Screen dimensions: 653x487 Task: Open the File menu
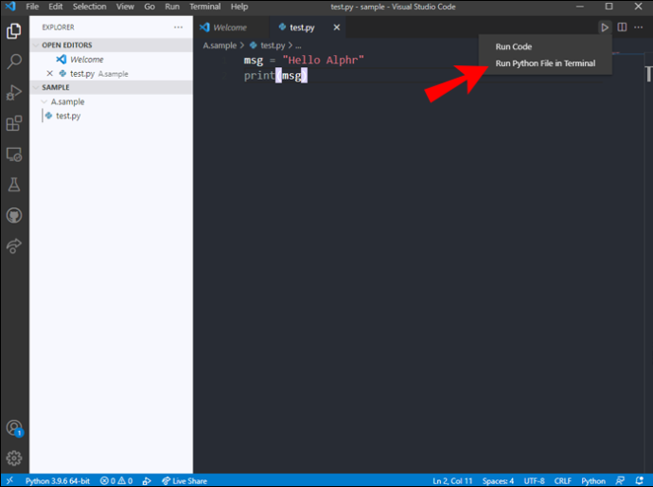[32, 7]
